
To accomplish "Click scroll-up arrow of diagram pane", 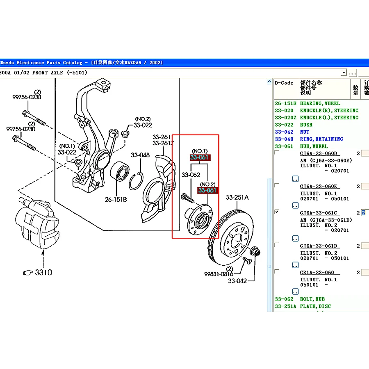I will [269, 82].
